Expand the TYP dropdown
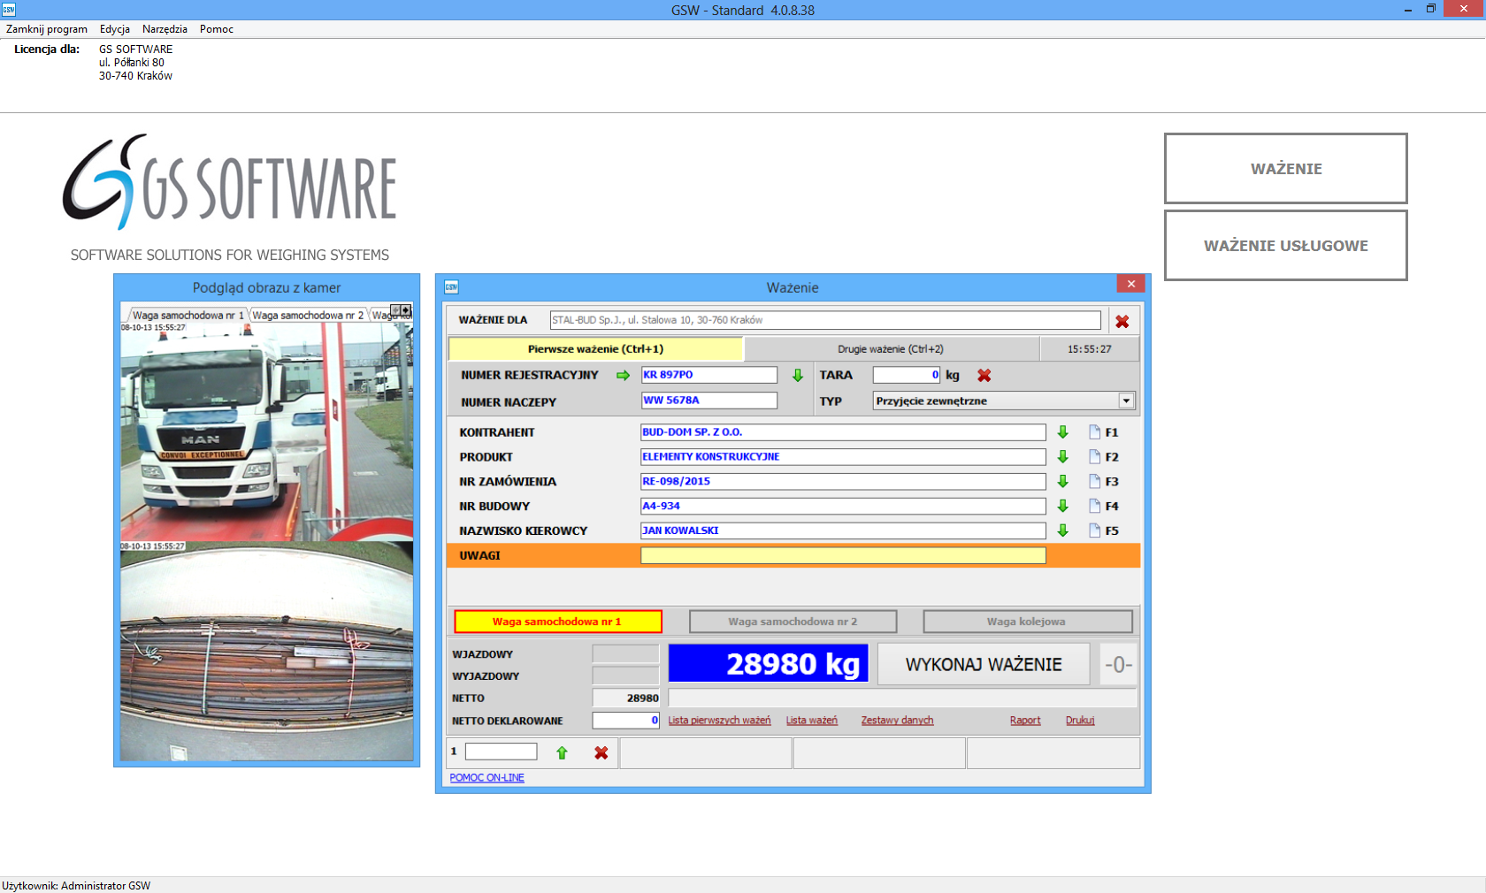Viewport: 1486px width, 893px height. [x=1126, y=401]
